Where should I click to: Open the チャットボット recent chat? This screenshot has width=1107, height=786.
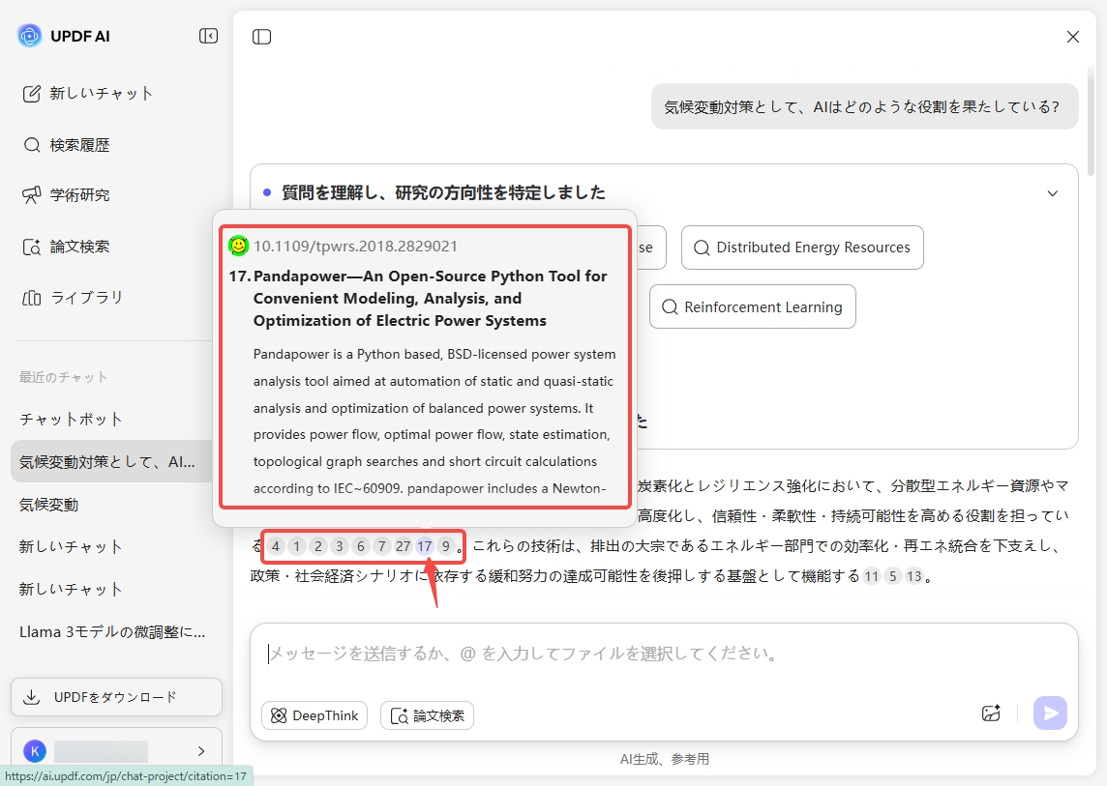71,420
